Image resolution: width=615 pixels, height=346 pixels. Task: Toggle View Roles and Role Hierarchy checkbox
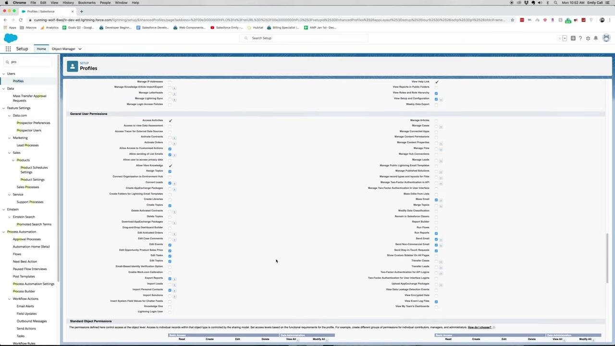436,94
